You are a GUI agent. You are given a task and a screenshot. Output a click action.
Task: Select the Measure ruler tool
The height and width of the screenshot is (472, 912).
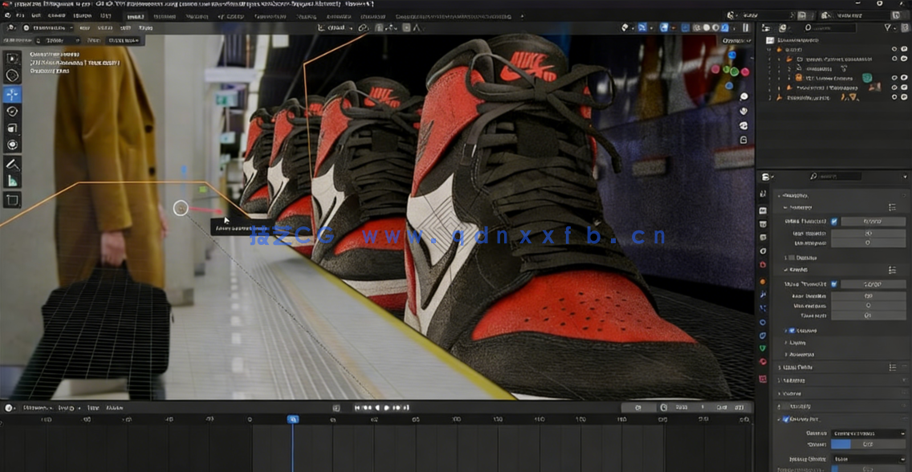point(12,181)
